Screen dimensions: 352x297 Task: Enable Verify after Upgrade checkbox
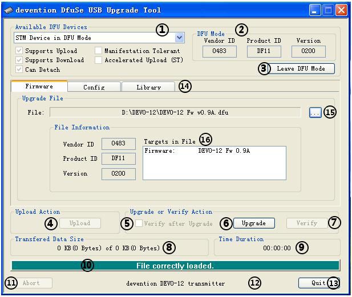tap(139, 223)
